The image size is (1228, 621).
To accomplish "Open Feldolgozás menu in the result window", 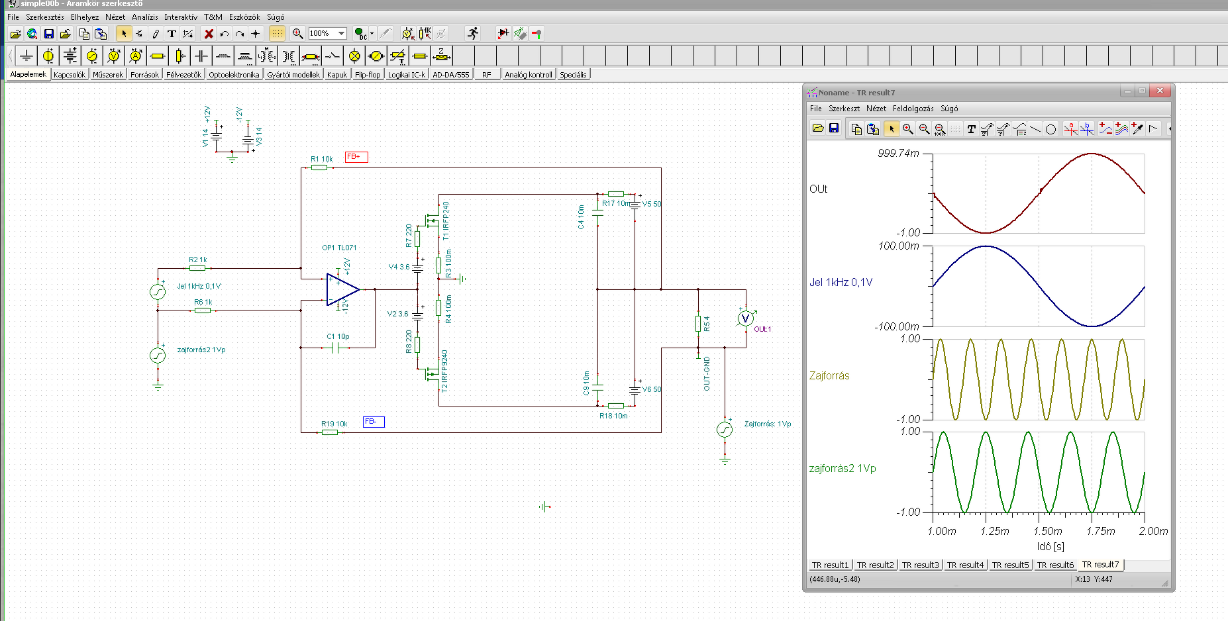I will (913, 109).
